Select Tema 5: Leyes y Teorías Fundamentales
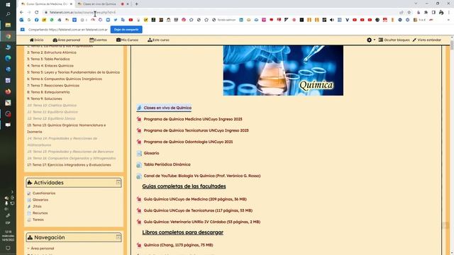 coord(73,72)
